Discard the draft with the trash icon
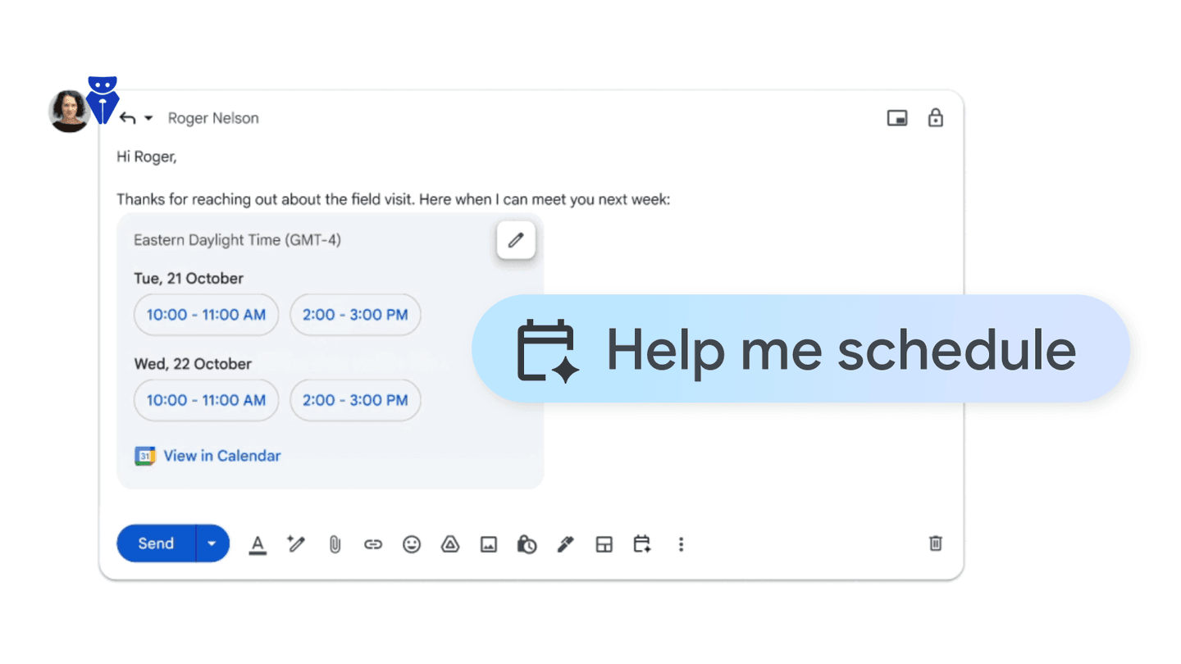The width and height of the screenshot is (1181, 664). point(935,543)
